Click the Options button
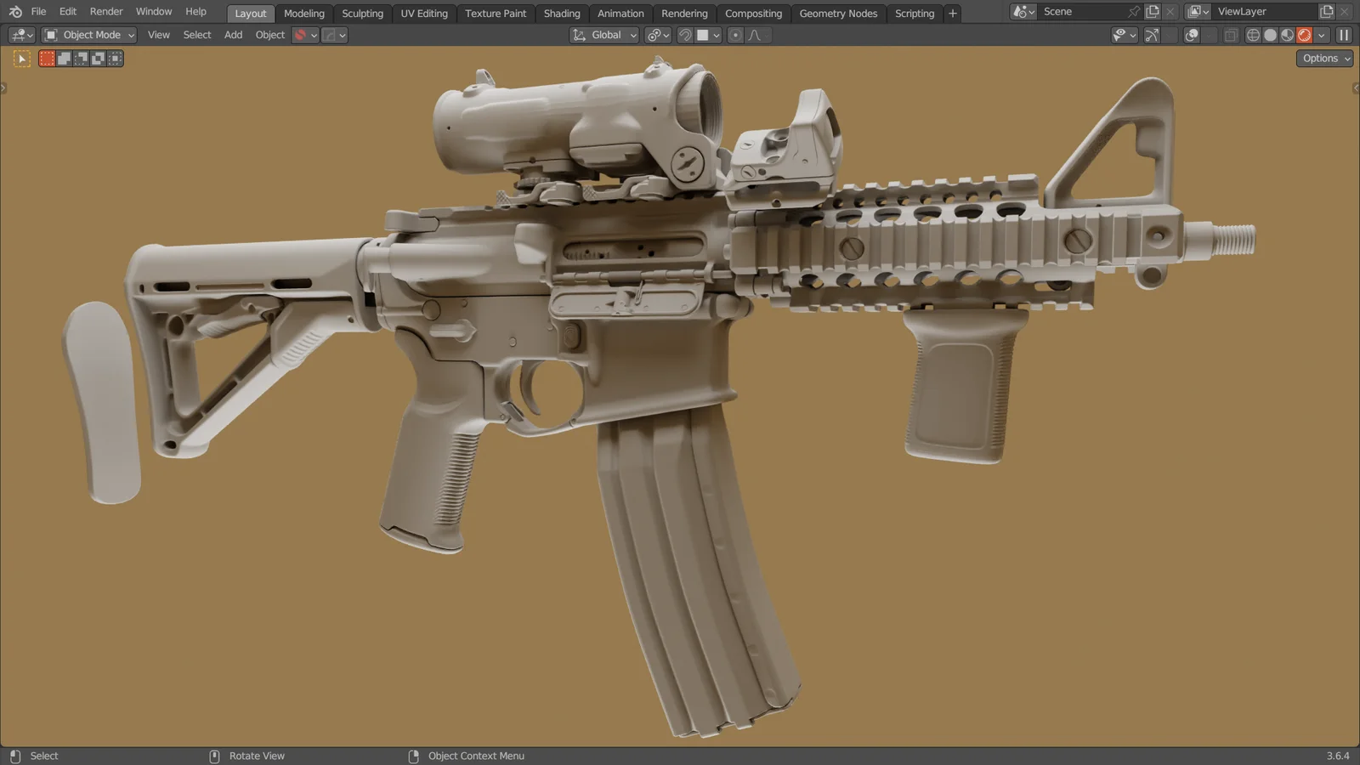 pyautogui.click(x=1323, y=58)
